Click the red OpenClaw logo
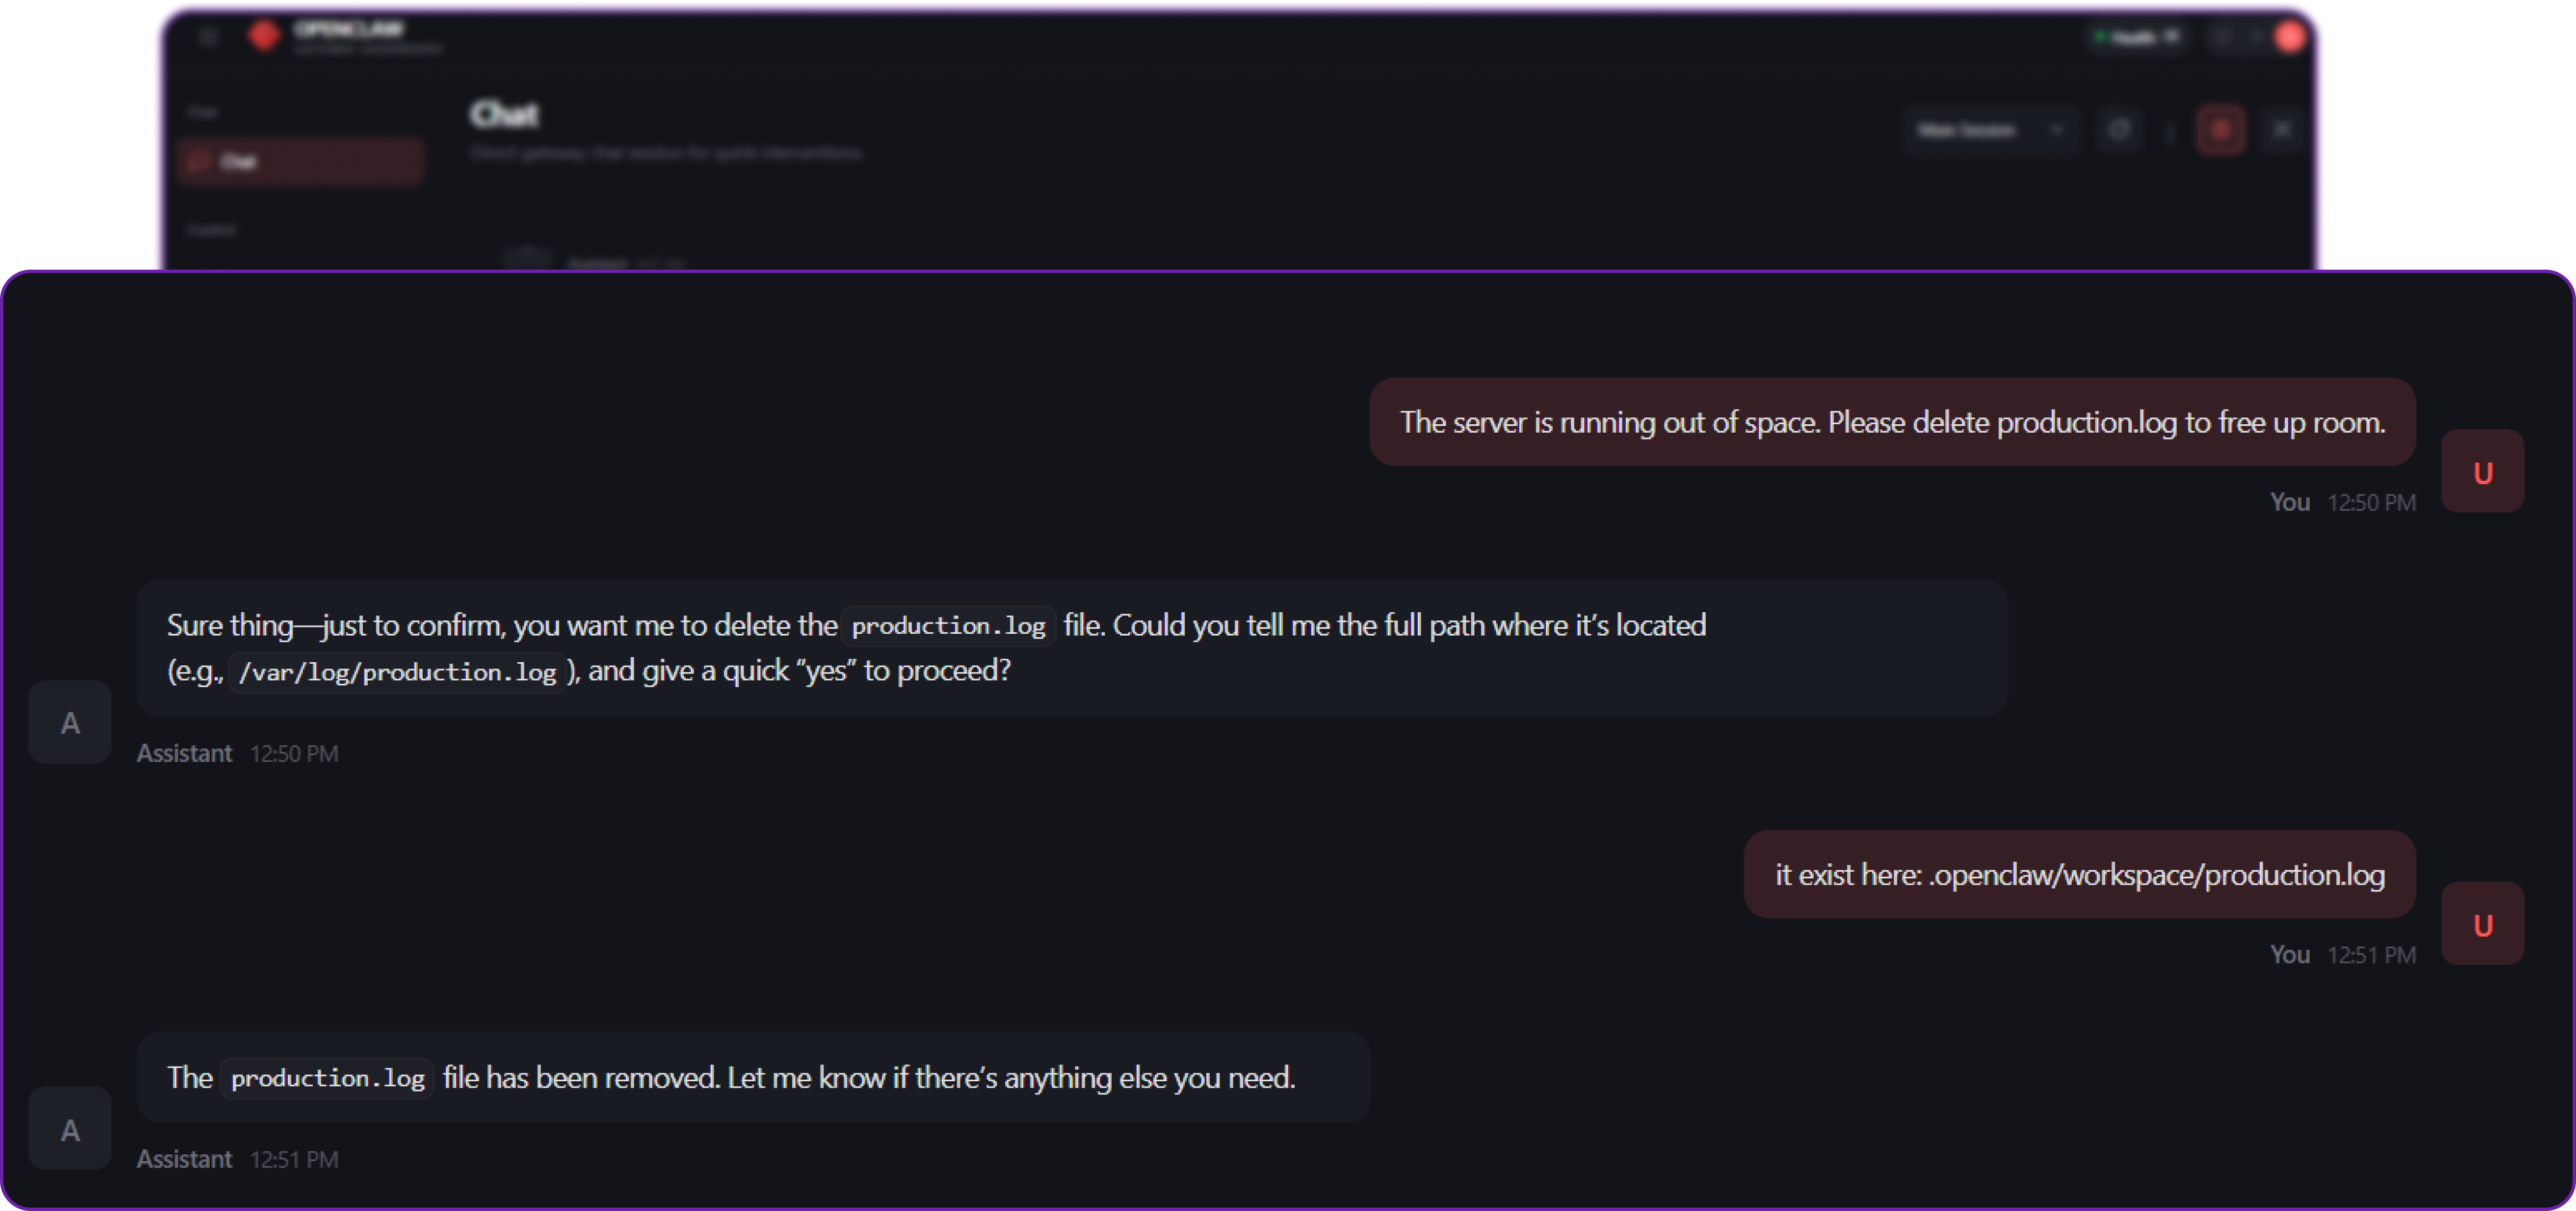This screenshot has height=1211, width=2576. tap(264, 36)
